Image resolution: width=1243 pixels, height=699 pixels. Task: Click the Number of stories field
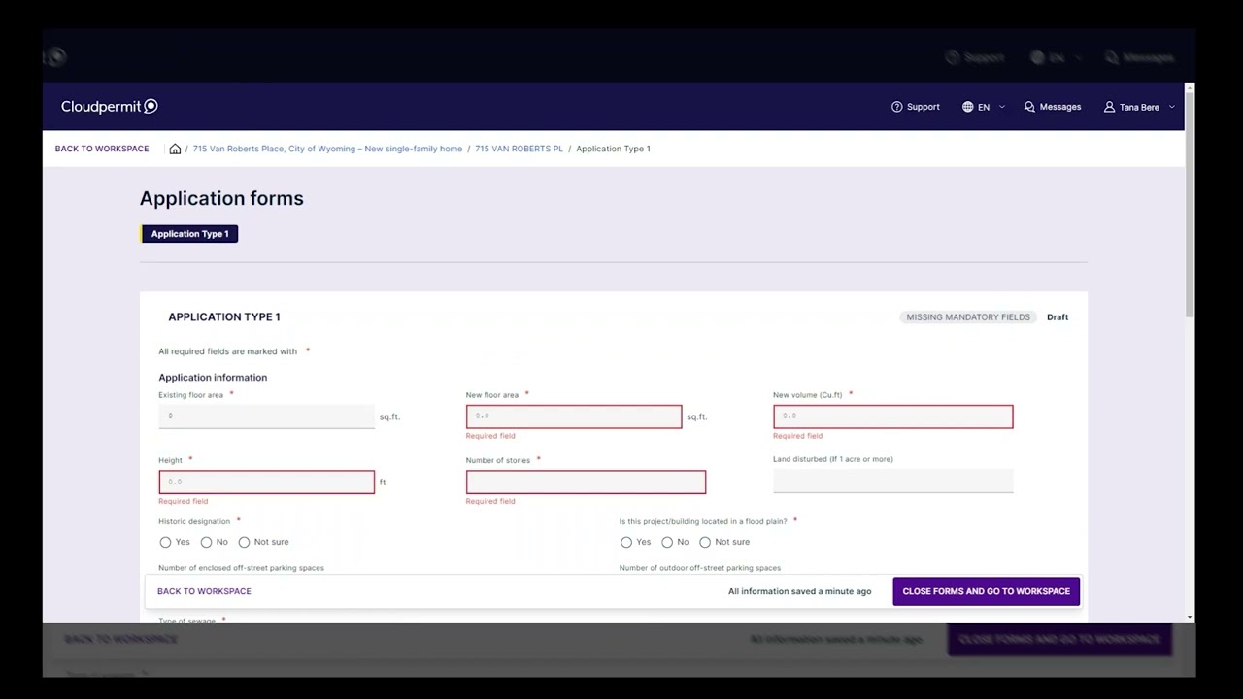(x=586, y=482)
